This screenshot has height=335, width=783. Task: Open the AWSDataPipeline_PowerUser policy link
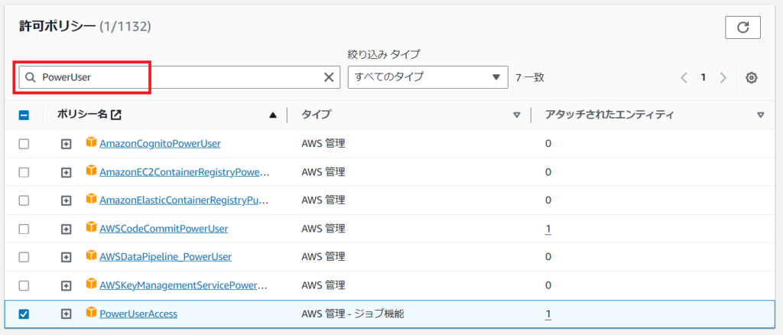click(165, 257)
